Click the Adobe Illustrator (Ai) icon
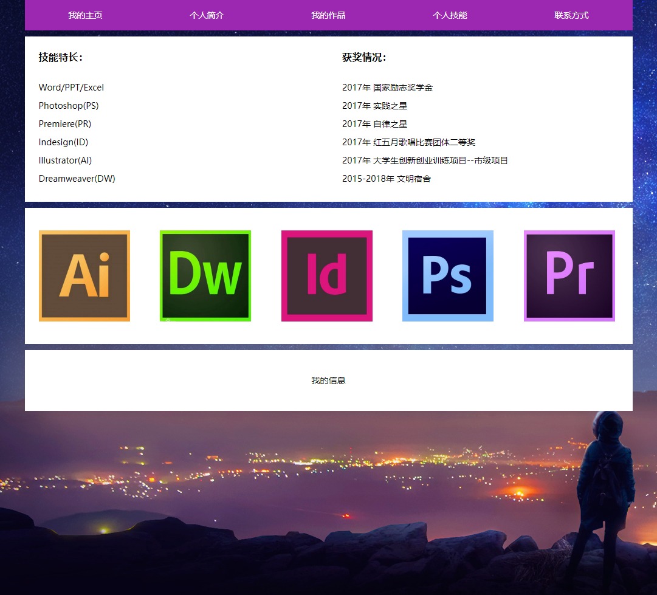This screenshot has height=595, width=657. tap(84, 276)
